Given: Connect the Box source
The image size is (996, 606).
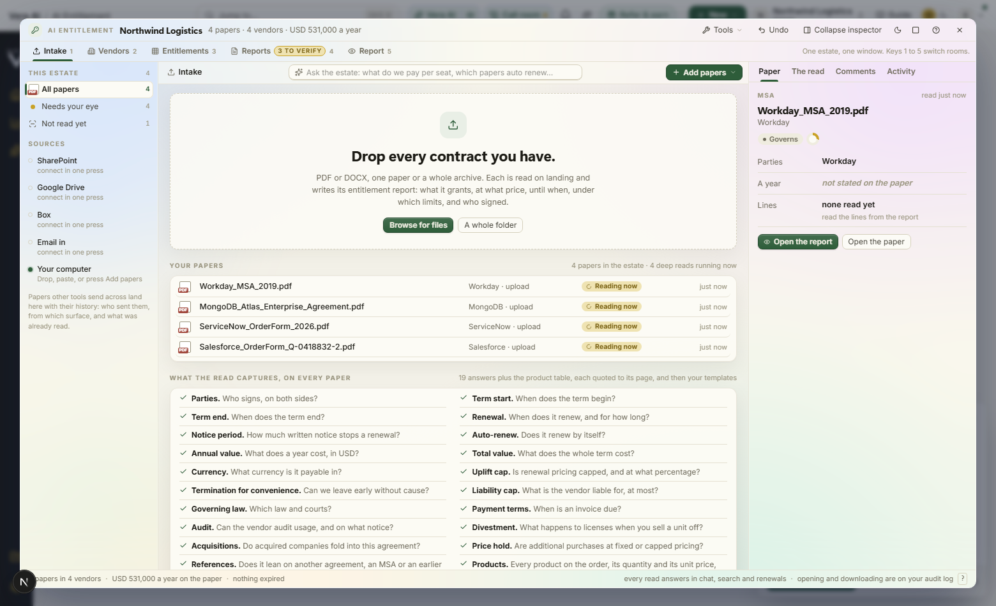Looking at the screenshot, I should click(x=89, y=219).
